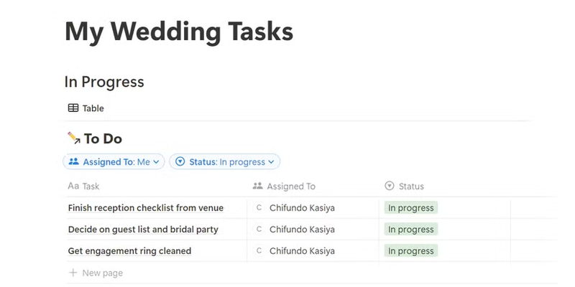Click the table view icon

[73, 108]
